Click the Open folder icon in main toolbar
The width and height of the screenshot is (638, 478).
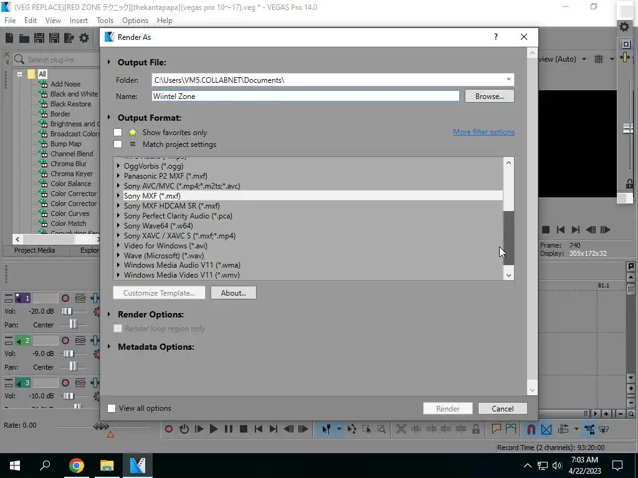(x=24, y=38)
